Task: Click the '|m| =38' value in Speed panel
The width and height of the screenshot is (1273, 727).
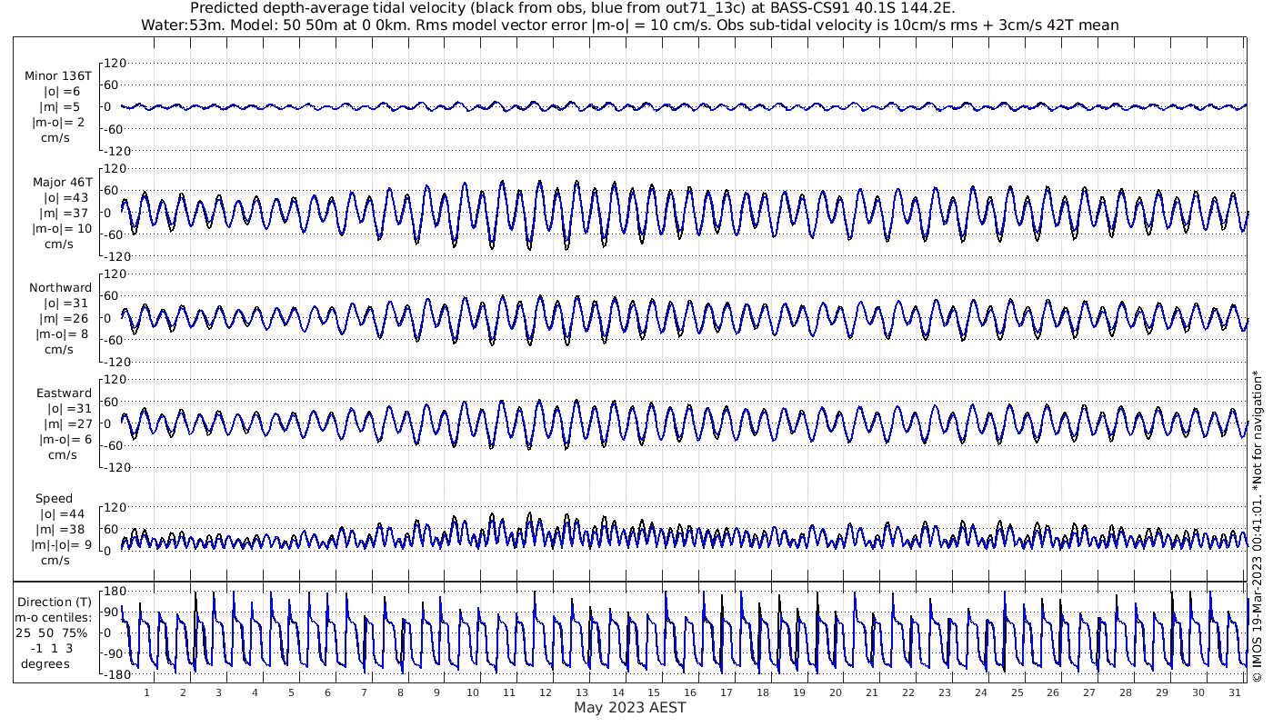Action: pyautogui.click(x=65, y=529)
